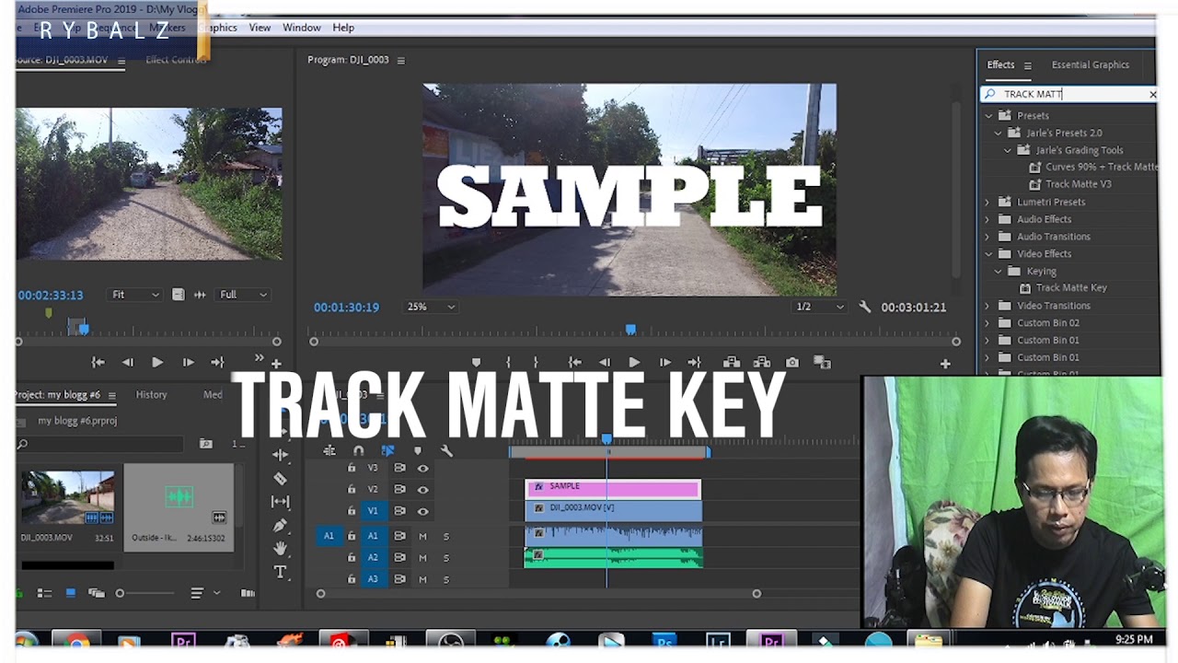The height and width of the screenshot is (663, 1178).
Task: Expand Lumetri Presets folder
Action: coord(987,202)
